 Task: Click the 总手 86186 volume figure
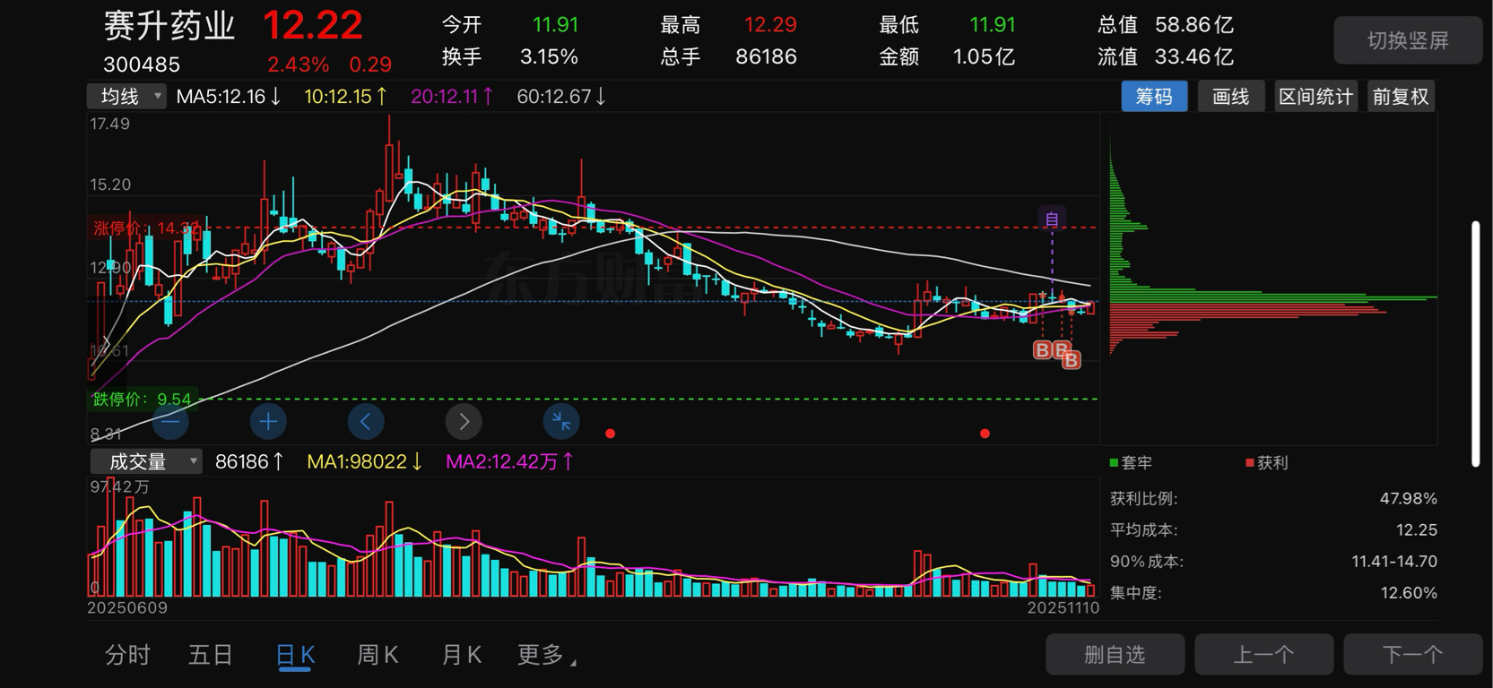click(728, 56)
